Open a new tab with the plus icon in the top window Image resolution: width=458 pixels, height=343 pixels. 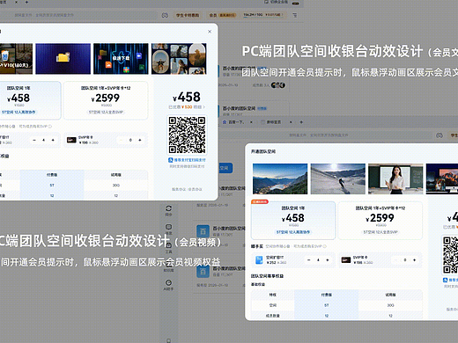[x=26, y=2]
